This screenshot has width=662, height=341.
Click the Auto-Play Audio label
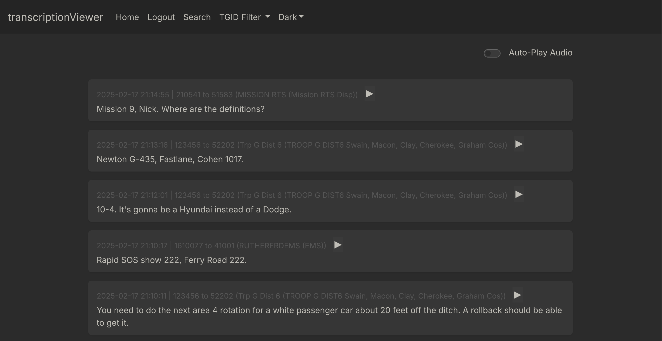[x=540, y=53]
